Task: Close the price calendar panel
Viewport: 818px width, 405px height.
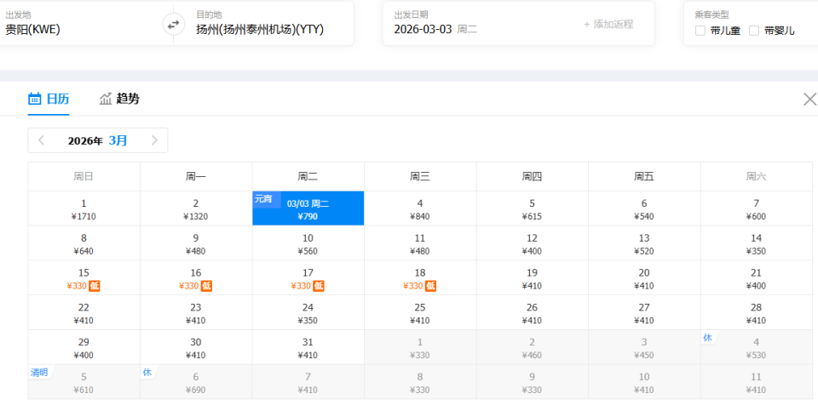Action: click(x=809, y=99)
